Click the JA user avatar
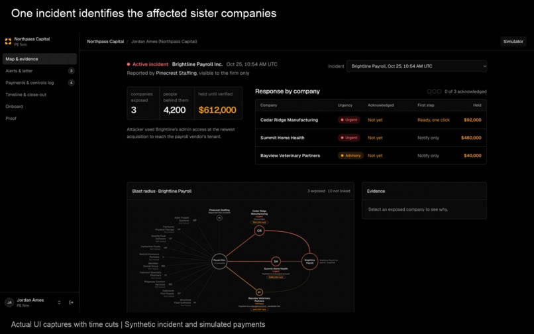 (9, 302)
